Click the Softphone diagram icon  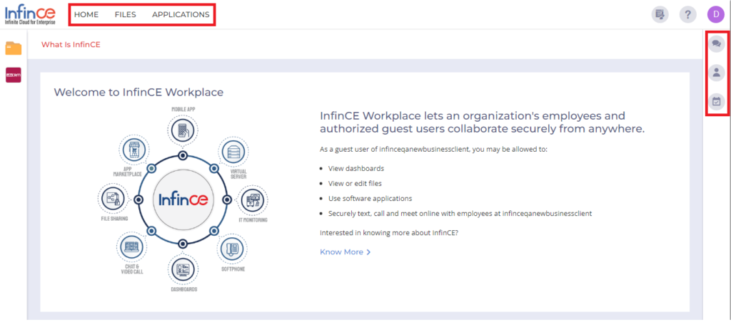(231, 249)
